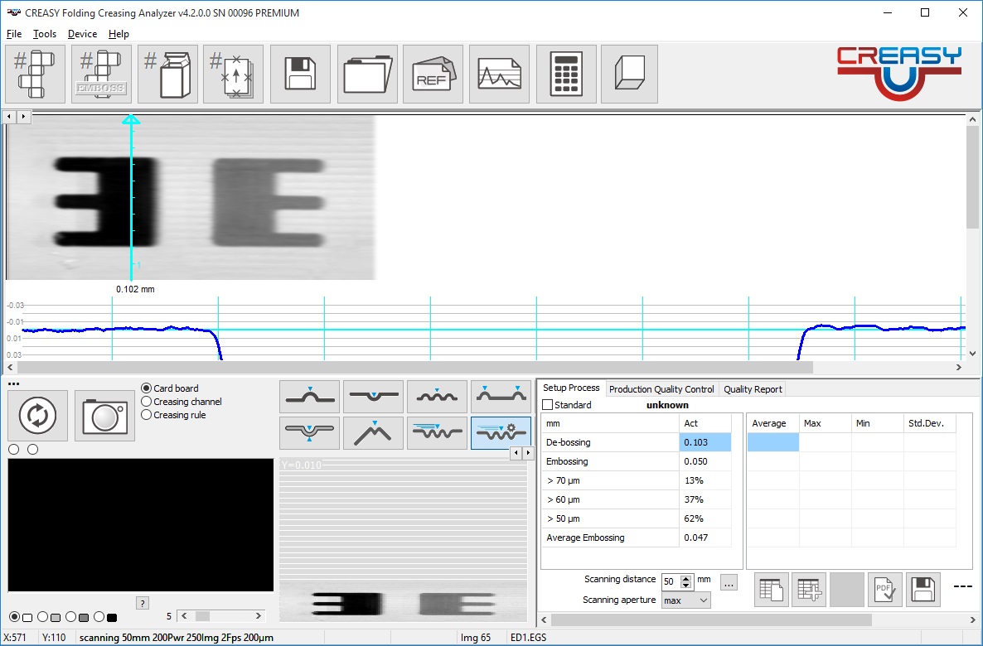
Task: Select the single groove profile mode
Action: click(374, 397)
